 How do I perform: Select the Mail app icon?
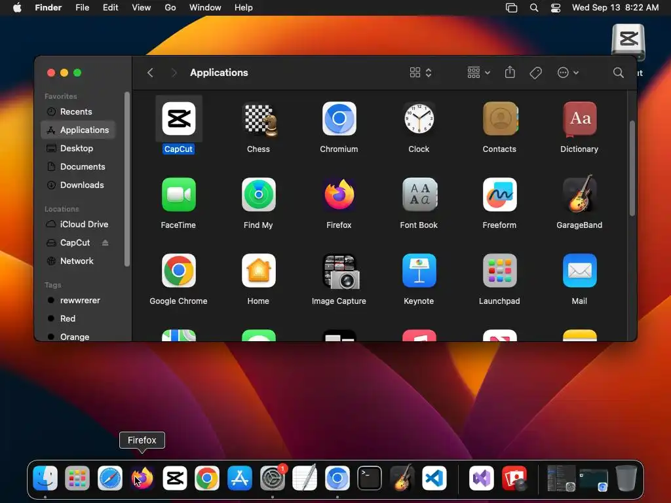click(x=579, y=270)
